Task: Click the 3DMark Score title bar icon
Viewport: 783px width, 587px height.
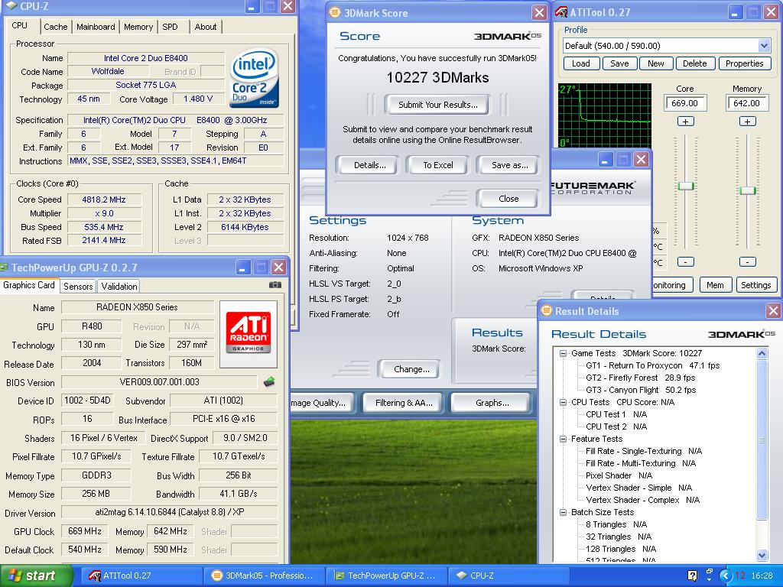Action: click(335, 12)
